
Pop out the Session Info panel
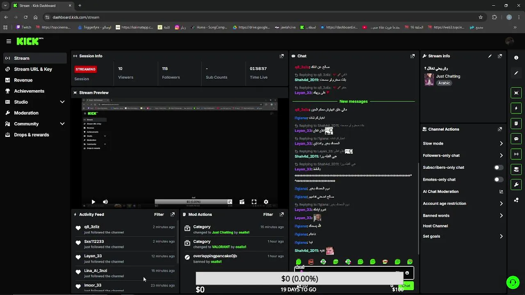click(x=282, y=56)
